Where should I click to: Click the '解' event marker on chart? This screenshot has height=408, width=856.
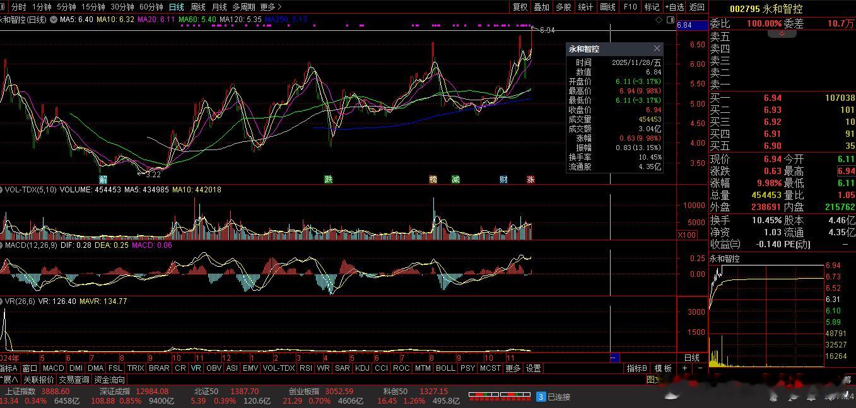pos(103,179)
